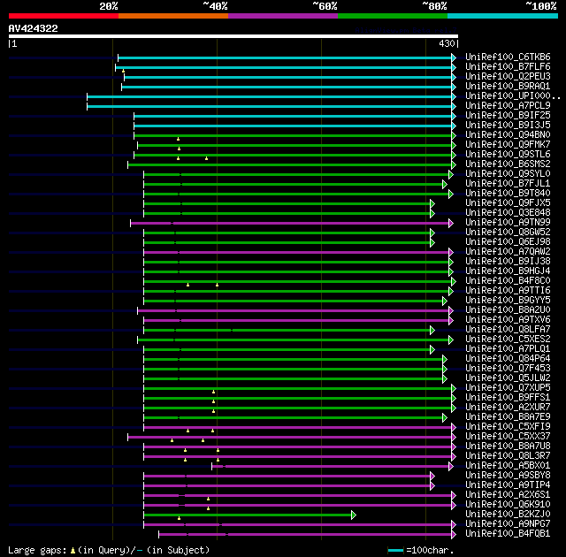566x557 pixels.
Task: Select the UniRef100_B8A2U0 label
Action: 508,310
